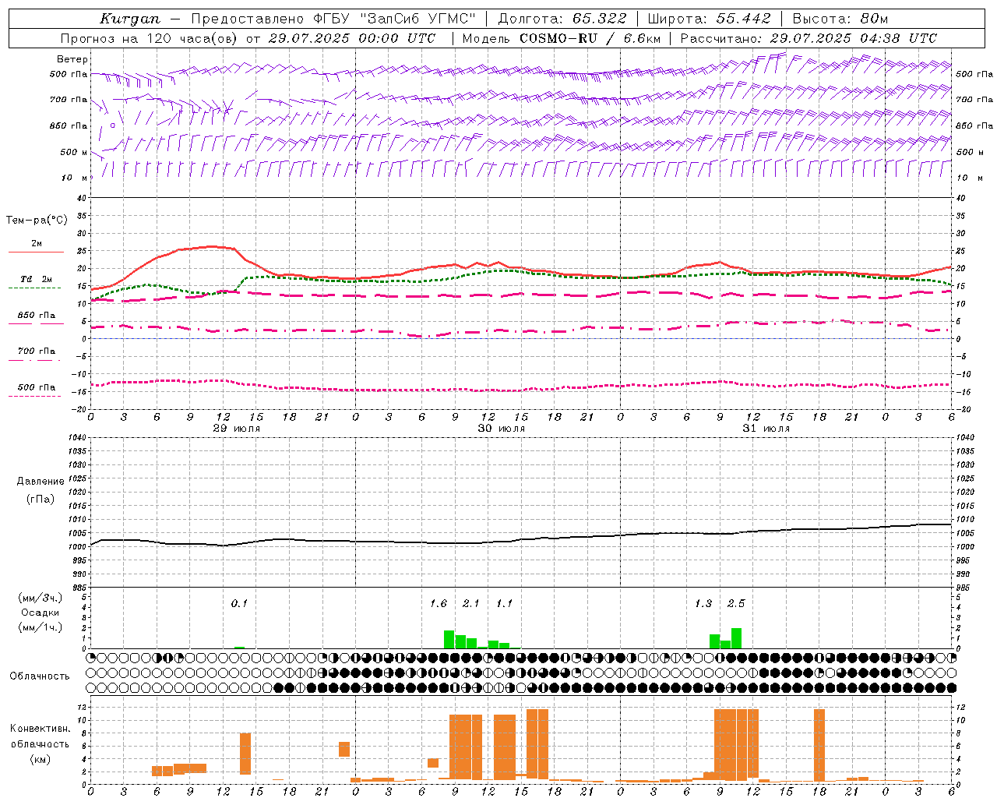Click the "Kurgan" station title
Image resolution: width=997 pixels, height=798 pixels.
click(129, 19)
